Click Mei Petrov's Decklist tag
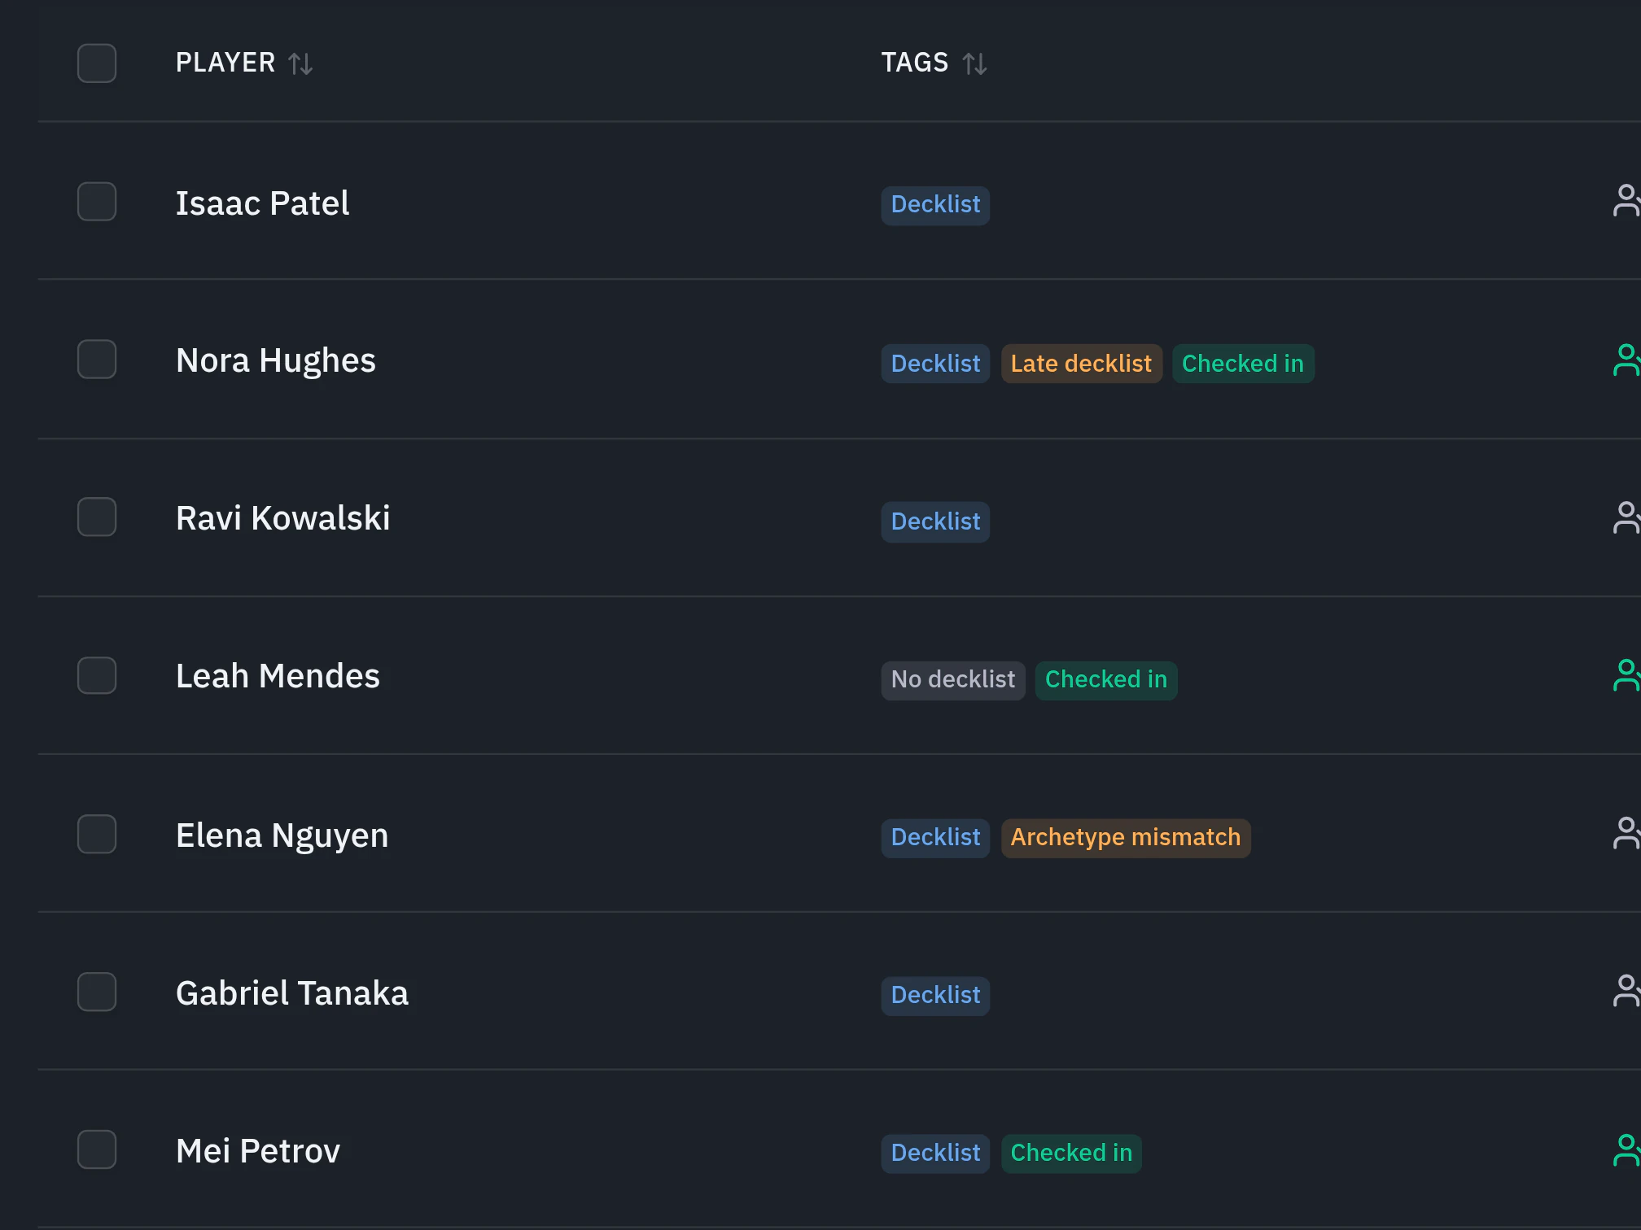Image resolution: width=1641 pixels, height=1230 pixels. tap(935, 1154)
